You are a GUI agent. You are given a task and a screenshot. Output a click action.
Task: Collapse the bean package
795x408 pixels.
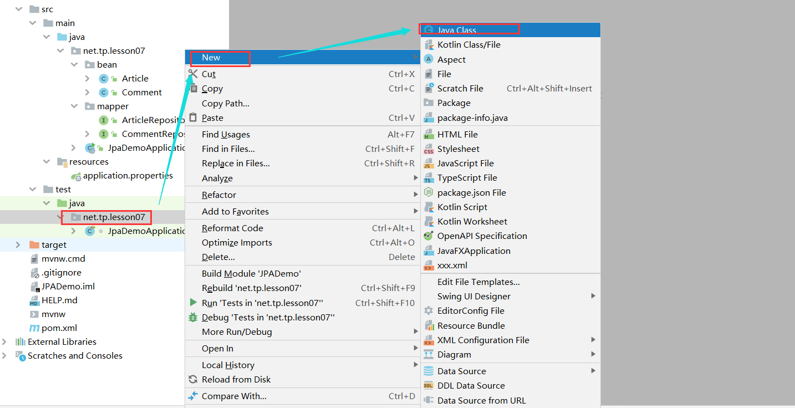74,65
